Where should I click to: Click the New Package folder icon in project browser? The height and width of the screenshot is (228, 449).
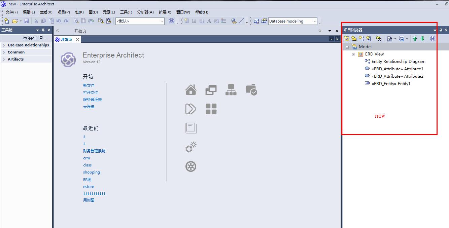click(354, 39)
